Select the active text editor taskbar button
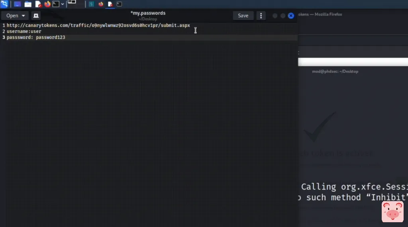The height and width of the screenshot is (227, 408). pyautogui.click(x=110, y=4)
